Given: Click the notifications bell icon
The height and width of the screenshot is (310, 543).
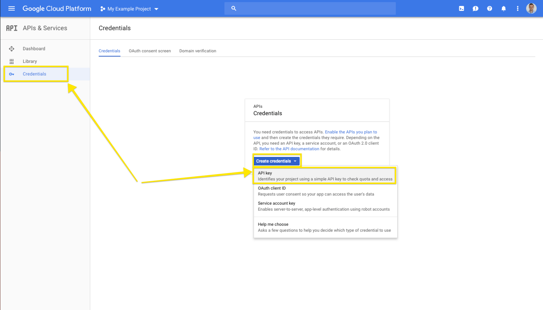Looking at the screenshot, I should click(x=503, y=8).
